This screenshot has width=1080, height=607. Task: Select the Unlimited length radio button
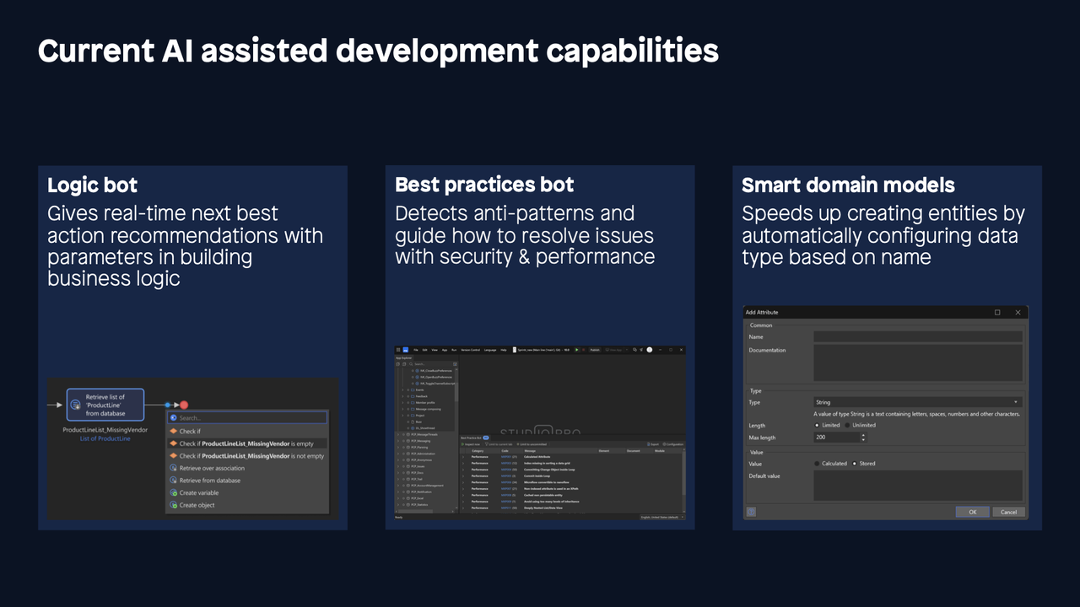848,425
